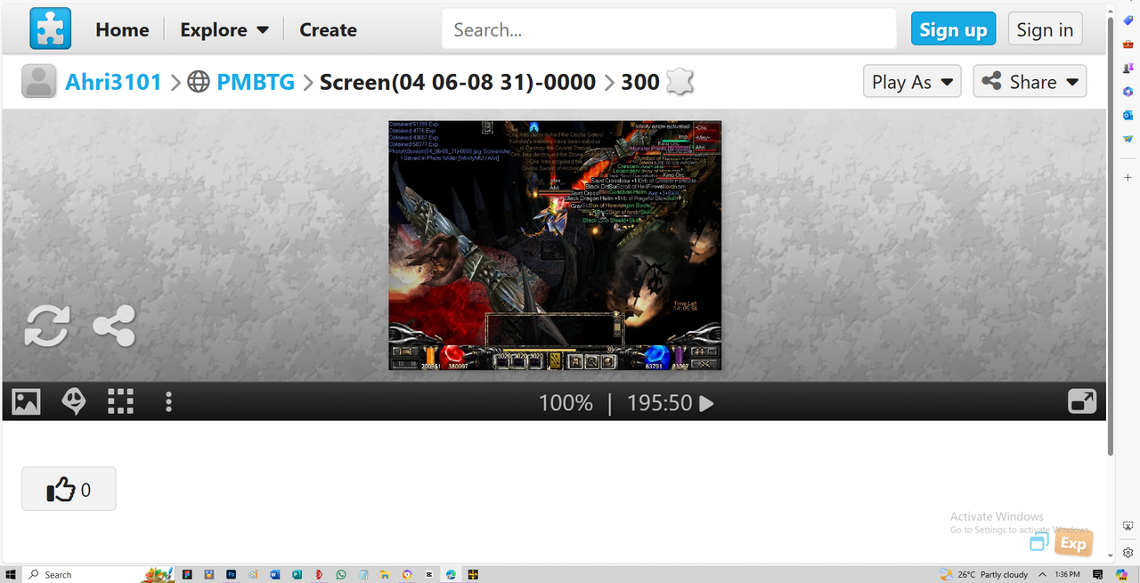Click the game screenshot puzzle preview

pos(555,245)
